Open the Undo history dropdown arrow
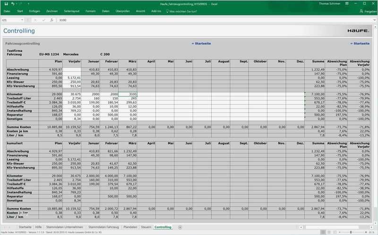378x235 pixels. pos(16,4)
